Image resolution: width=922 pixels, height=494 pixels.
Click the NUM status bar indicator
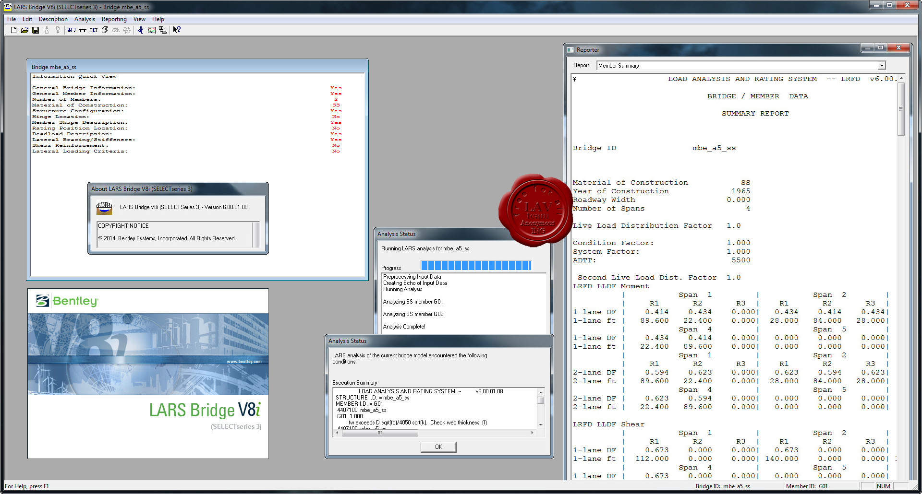(883, 486)
